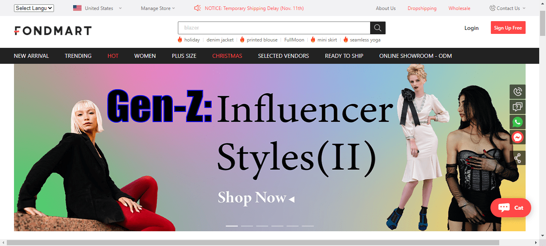This screenshot has width=546, height=246.
Task: Click the search magnifier icon
Action: pos(378,28)
